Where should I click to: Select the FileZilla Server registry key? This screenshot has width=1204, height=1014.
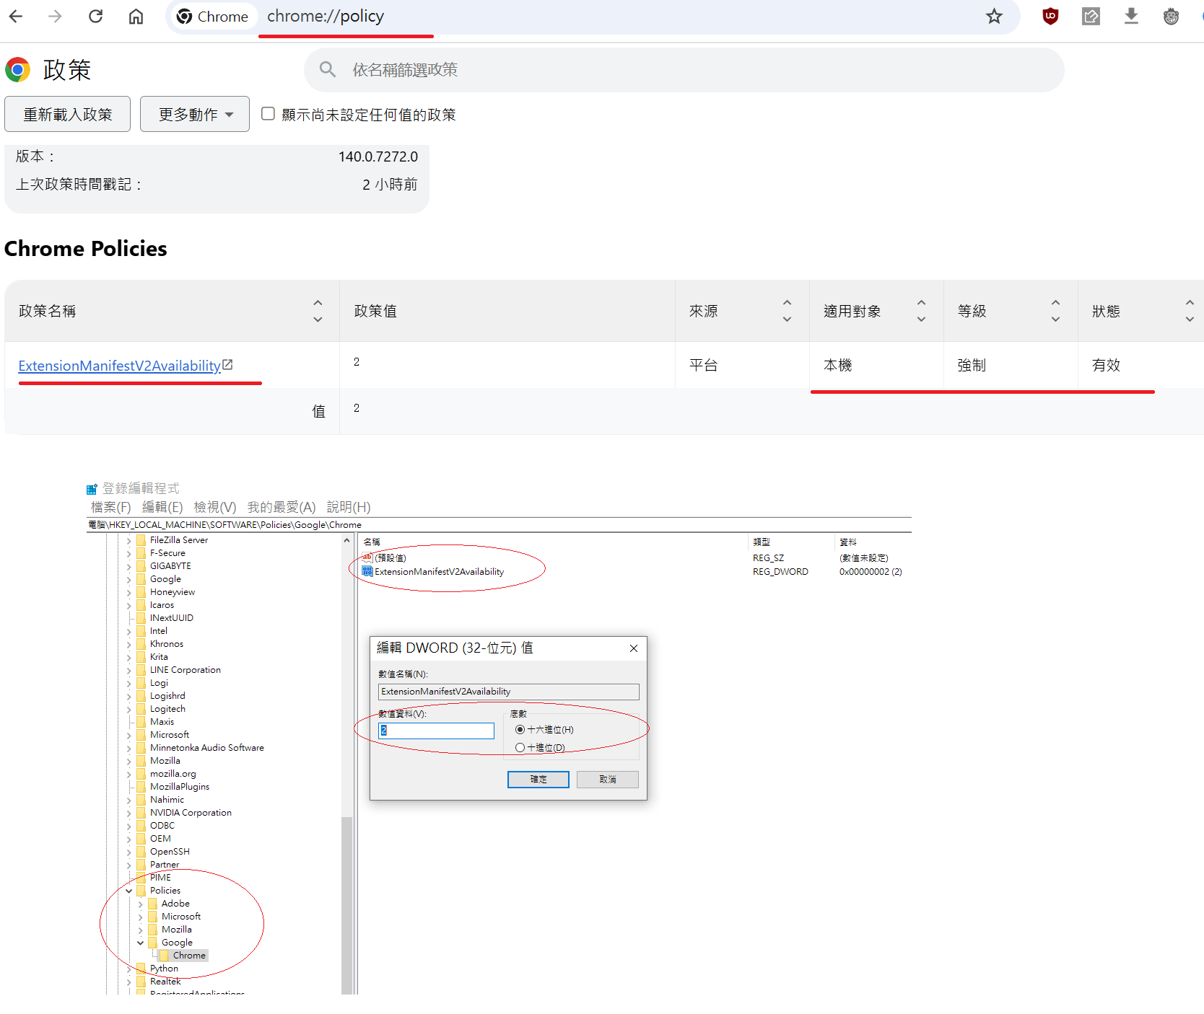[x=179, y=540]
